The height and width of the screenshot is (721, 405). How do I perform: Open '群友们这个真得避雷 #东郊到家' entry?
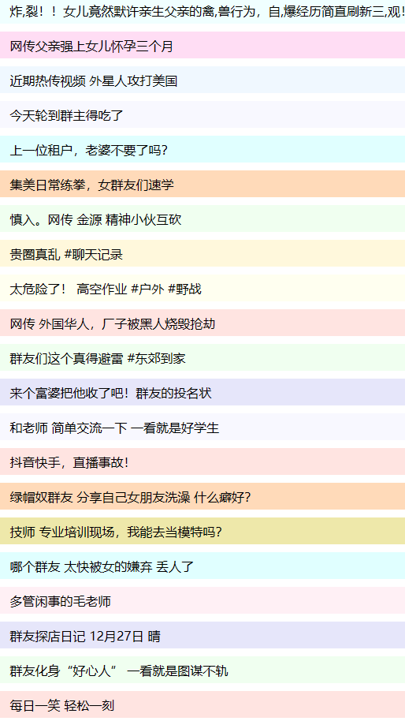click(x=202, y=358)
